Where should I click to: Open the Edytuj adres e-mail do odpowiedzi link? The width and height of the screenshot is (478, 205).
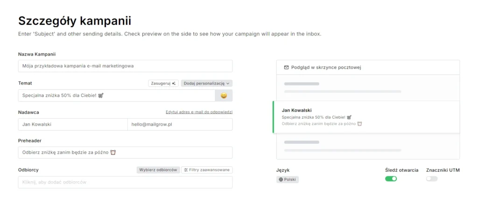[x=199, y=112]
